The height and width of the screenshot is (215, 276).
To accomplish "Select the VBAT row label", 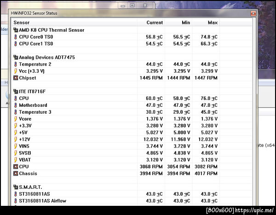I will point(25,160).
